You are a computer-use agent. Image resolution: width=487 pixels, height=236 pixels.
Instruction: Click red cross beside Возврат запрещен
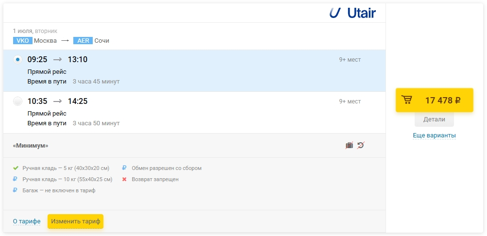[124, 179]
